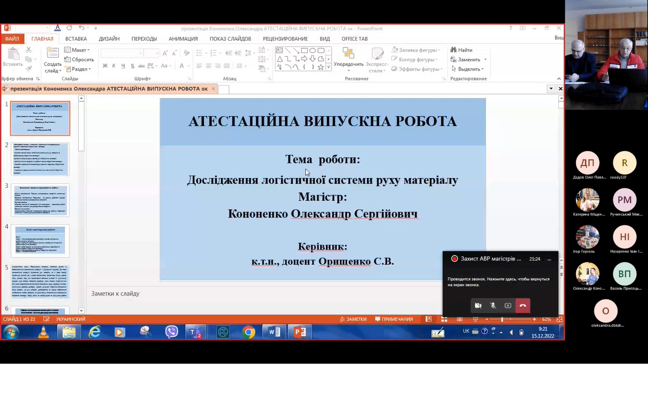Click ПРИМЕЧАНИЯ button in status bar
The image size is (648, 412).
(x=394, y=319)
